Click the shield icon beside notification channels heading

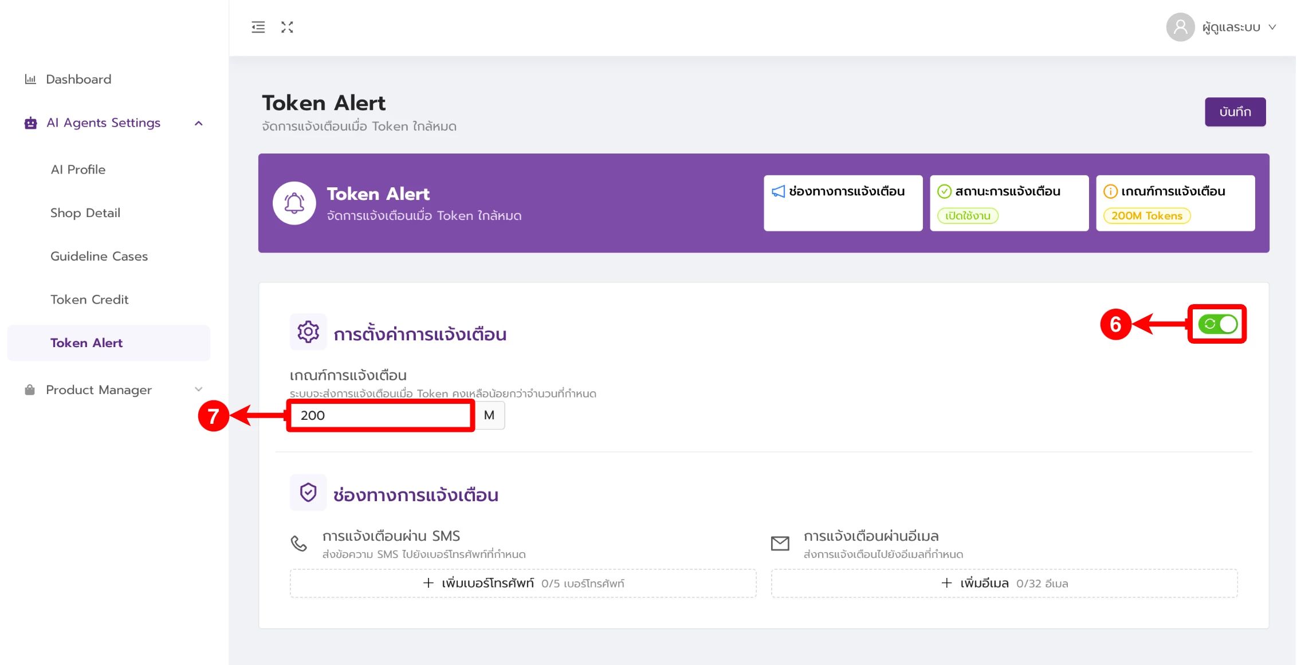pyautogui.click(x=308, y=493)
